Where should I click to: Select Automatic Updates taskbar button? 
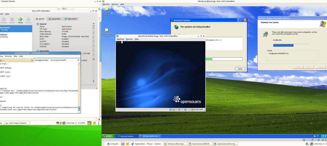tap(127, 136)
